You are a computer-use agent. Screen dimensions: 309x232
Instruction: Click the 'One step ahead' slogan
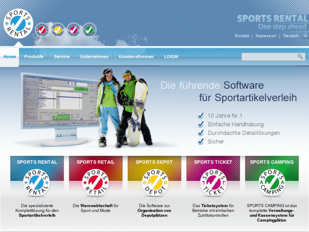(282, 26)
